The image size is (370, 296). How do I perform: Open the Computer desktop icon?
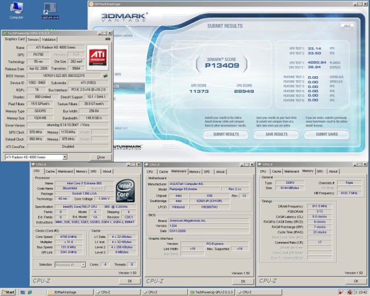[x=16, y=10]
